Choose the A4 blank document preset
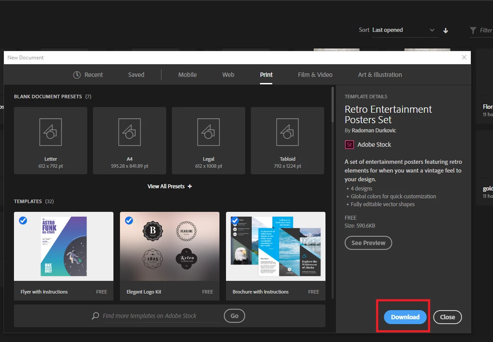This screenshot has height=342, width=493. [x=130, y=141]
